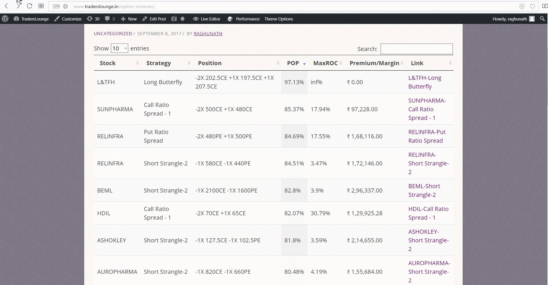Screen dimensions: 548x285
Task: Bookmark page with the heart icon
Action: (x=532, y=6)
